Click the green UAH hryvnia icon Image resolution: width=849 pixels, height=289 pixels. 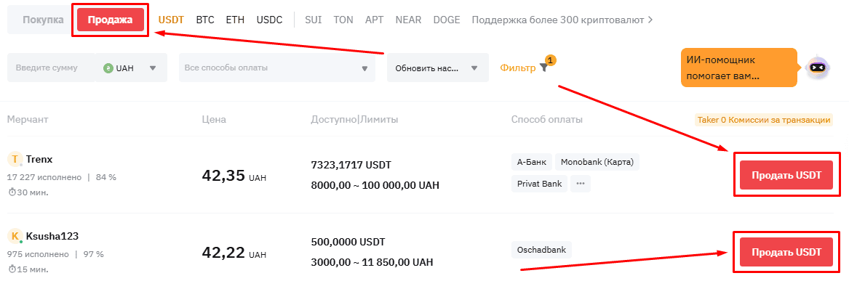[x=108, y=68]
